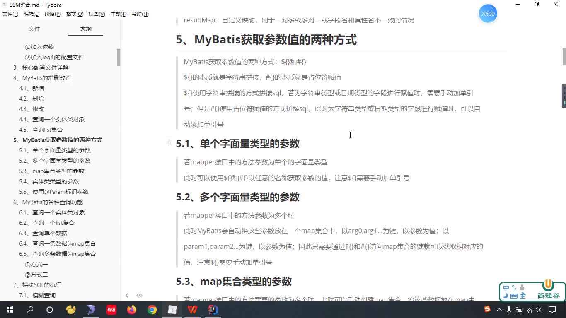
Task: Open Windows search from taskbar
Action: pos(30,310)
